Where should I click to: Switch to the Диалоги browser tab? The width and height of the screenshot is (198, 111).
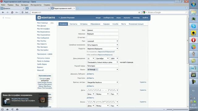pyautogui.click(x=12, y=8)
